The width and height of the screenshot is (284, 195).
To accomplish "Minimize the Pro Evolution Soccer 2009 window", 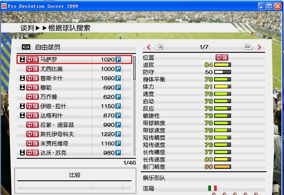I will (x=261, y=6).
